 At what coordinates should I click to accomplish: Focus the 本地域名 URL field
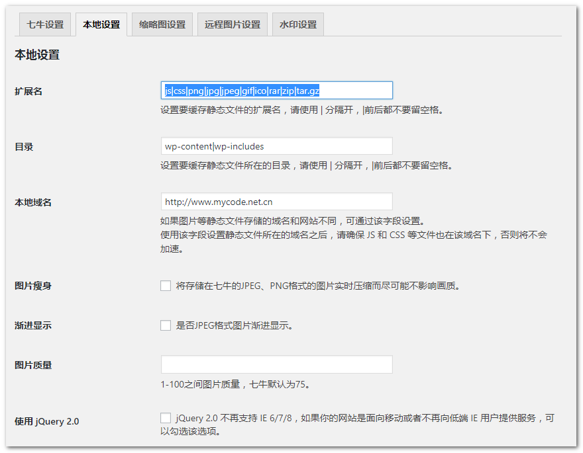pos(277,202)
